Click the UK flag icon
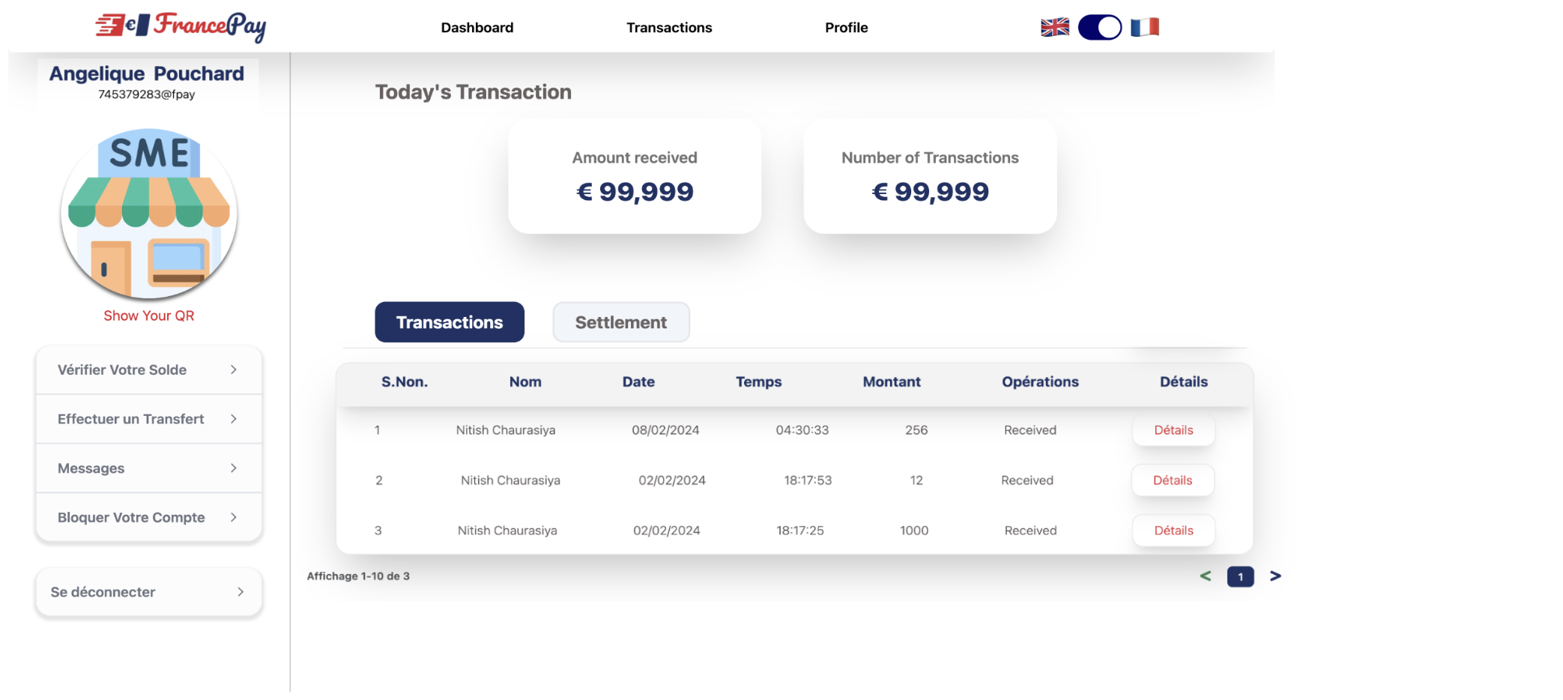Viewport: 1563px width, 700px height. 1054,28
